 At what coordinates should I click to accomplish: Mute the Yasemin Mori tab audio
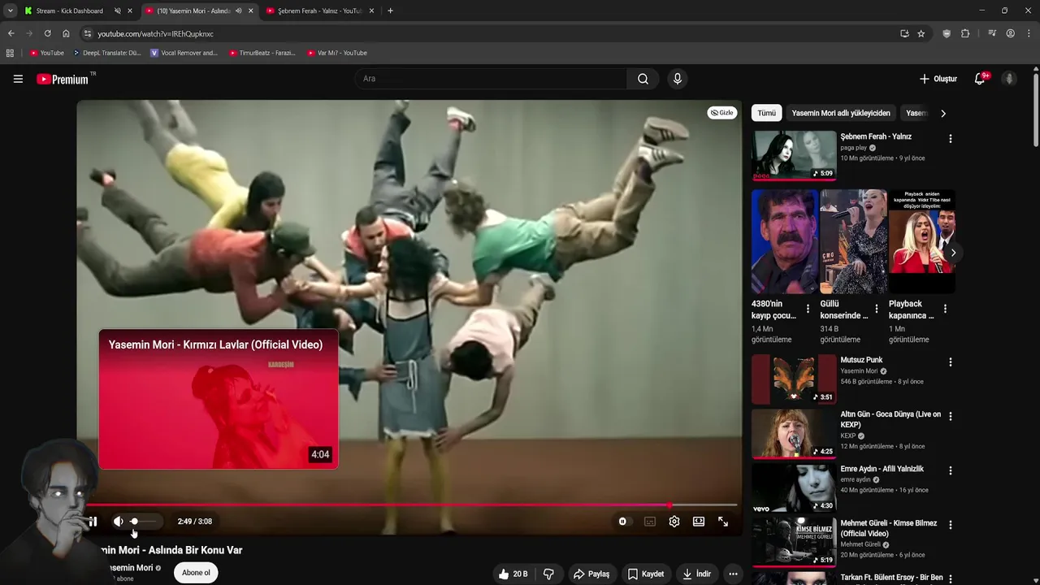pos(238,11)
